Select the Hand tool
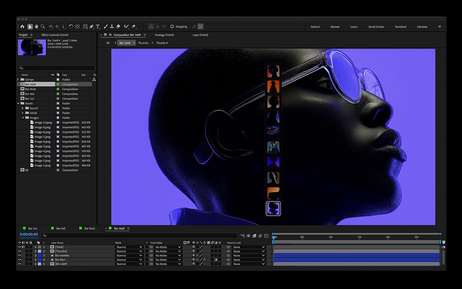 (x=37, y=26)
